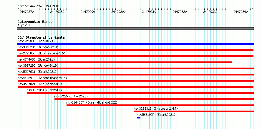Viewport: 262px width, 129px height.
Task: Click red bar for nsv3527821 Chaisson2019
Action: [135, 87]
